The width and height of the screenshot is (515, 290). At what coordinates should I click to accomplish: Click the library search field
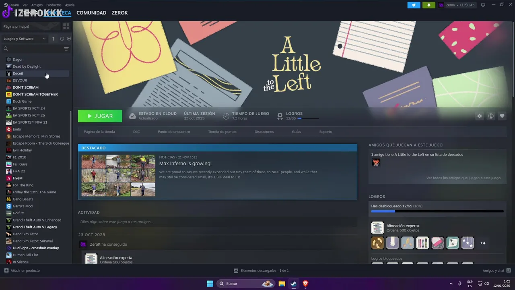[34, 49]
